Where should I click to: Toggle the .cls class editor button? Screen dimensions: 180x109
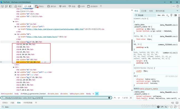point(163,15)
